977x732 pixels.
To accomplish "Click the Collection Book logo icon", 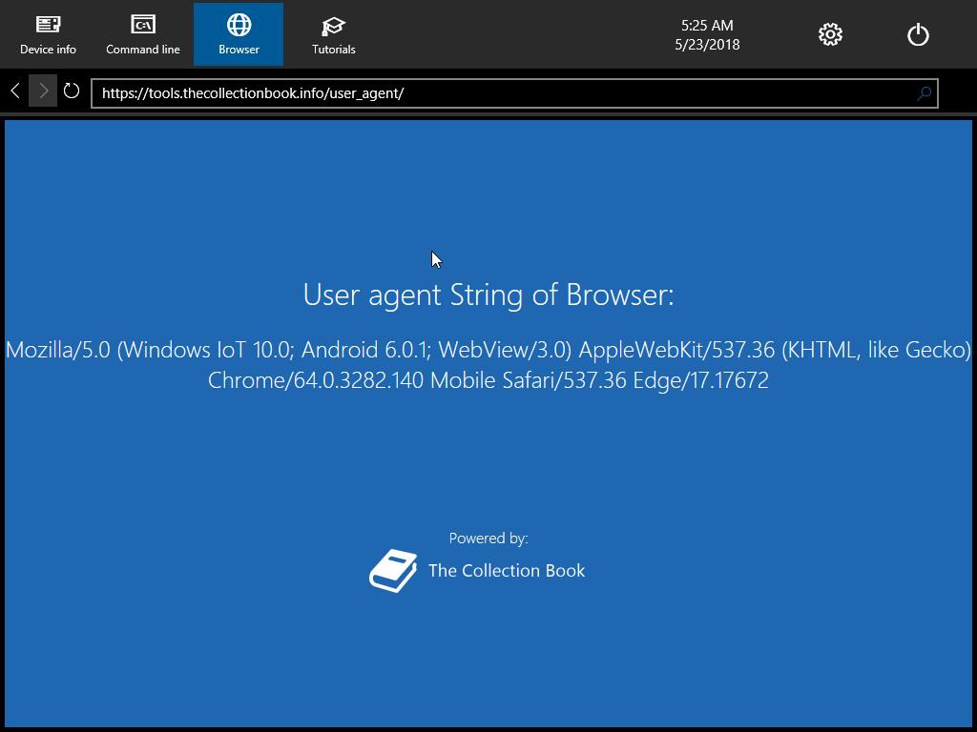I will [x=393, y=570].
